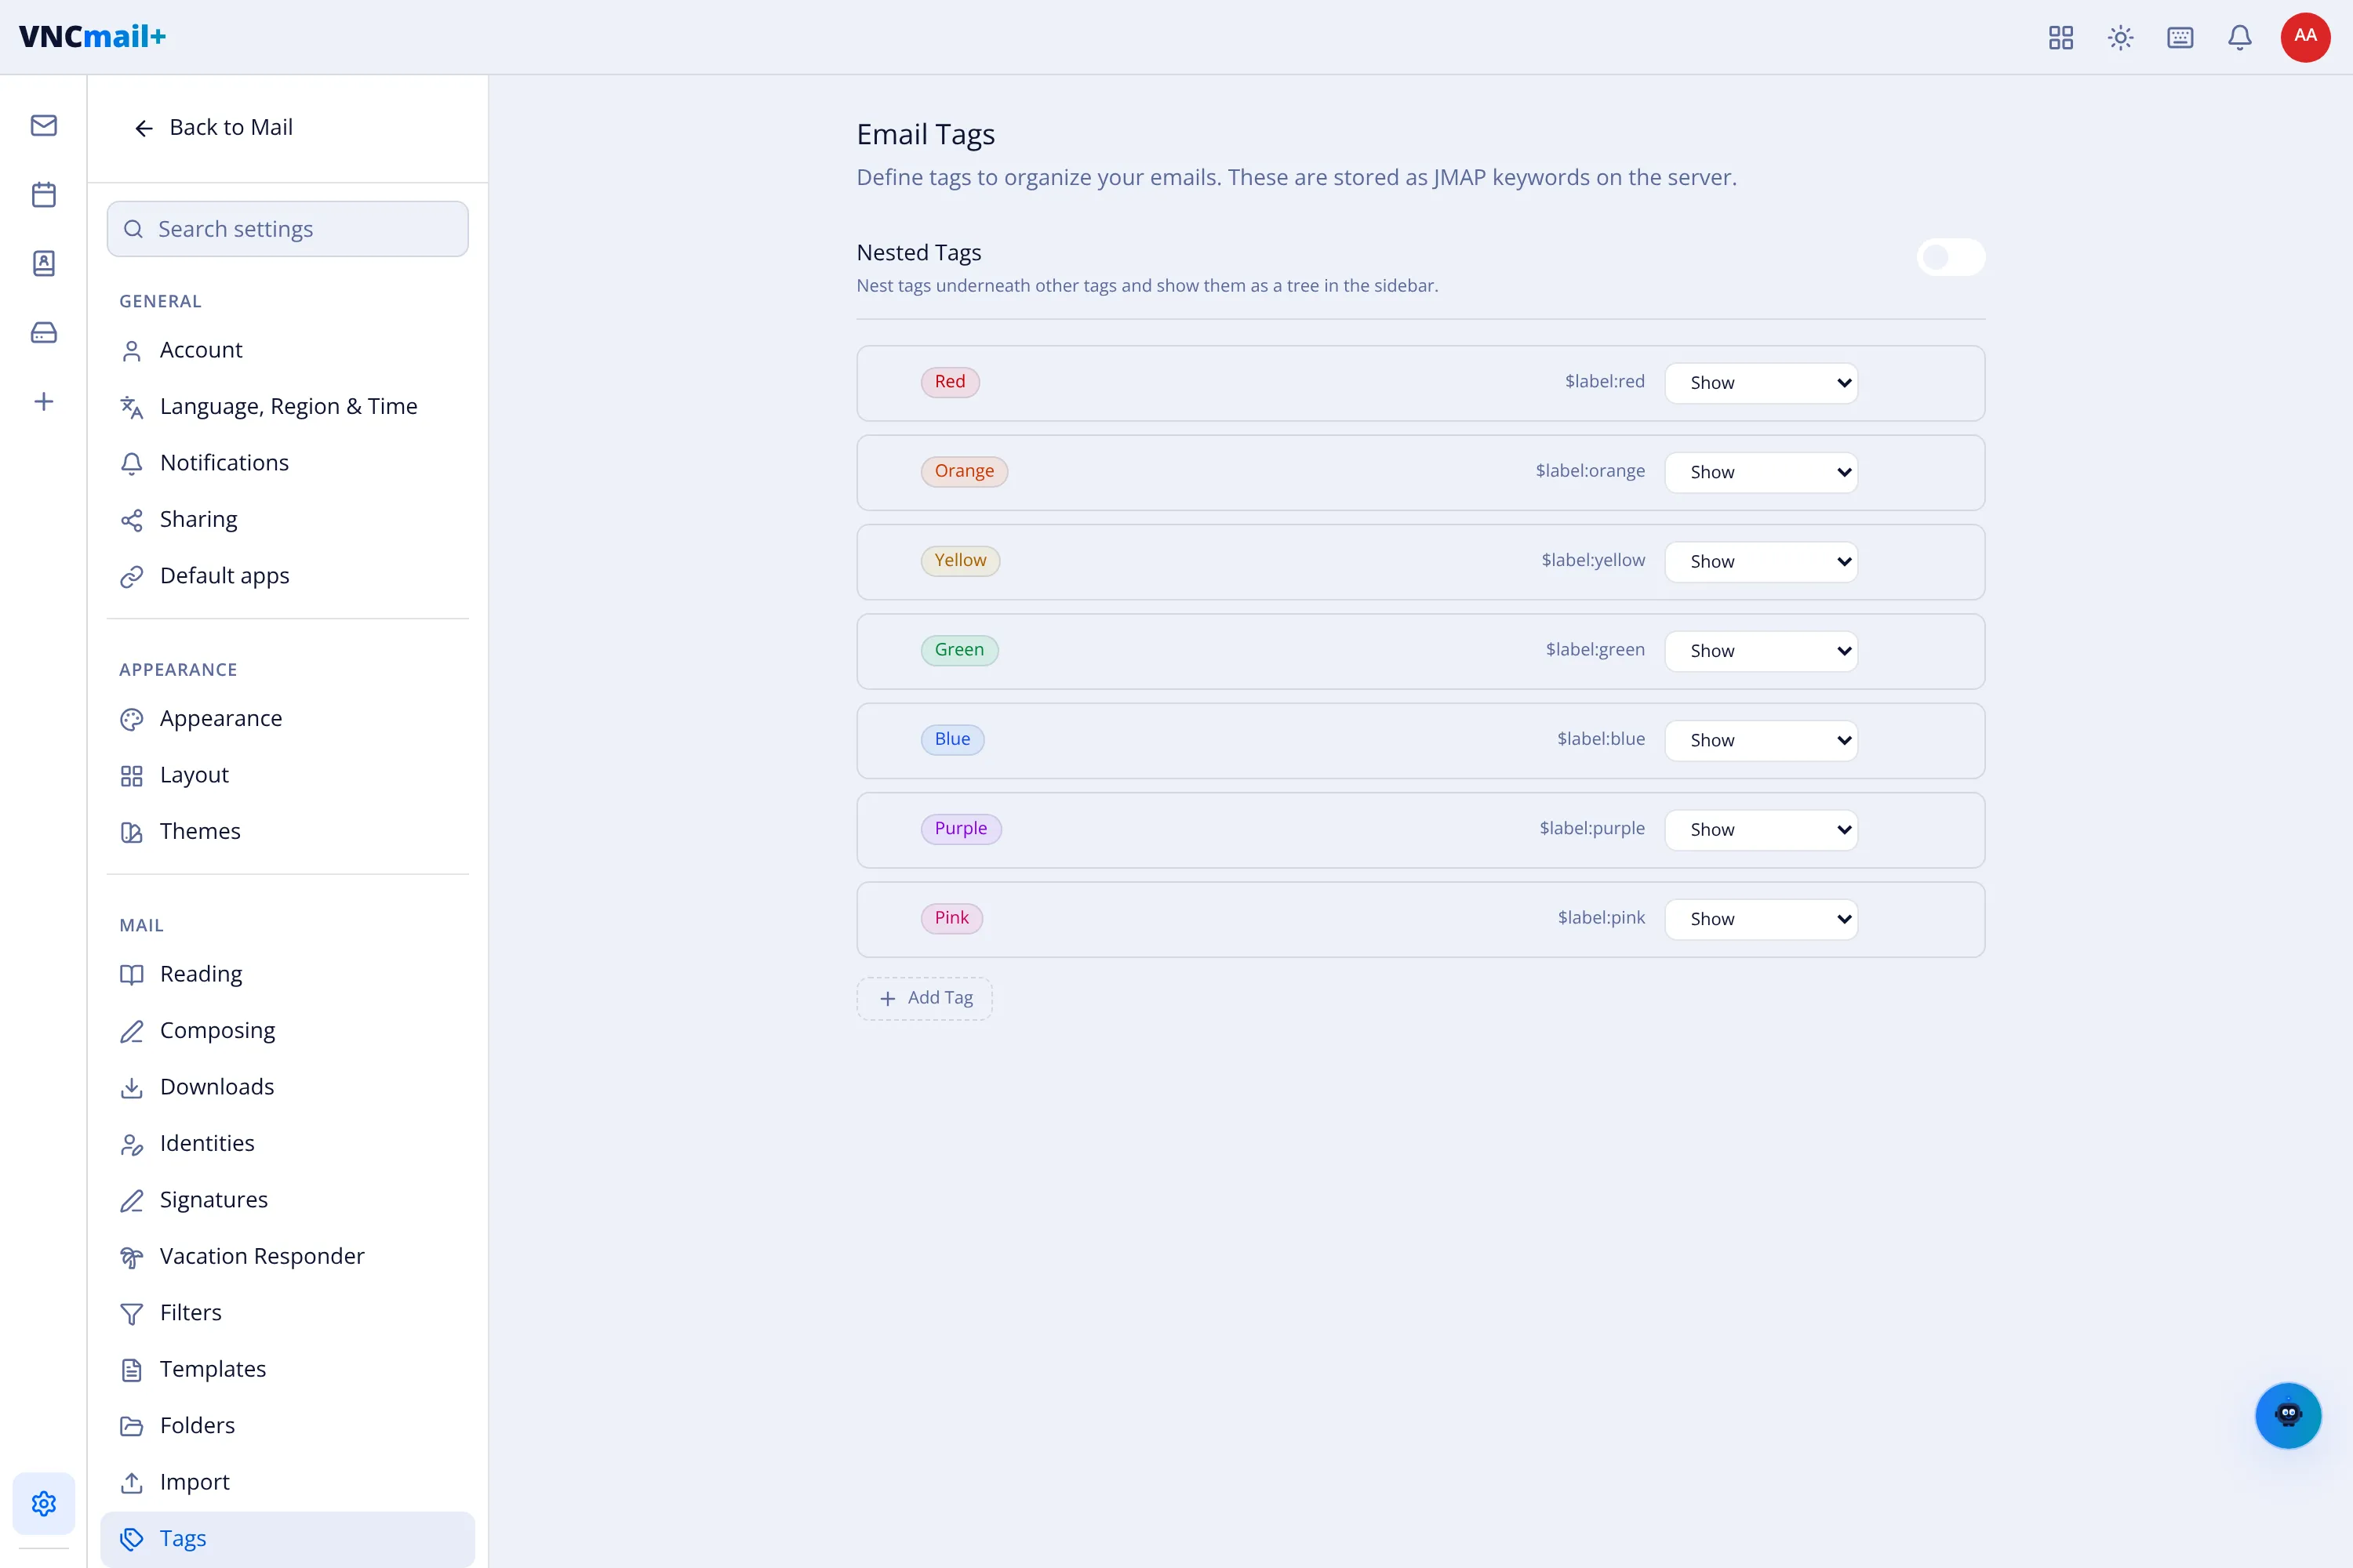The image size is (2353, 1568).
Task: Open the Filters settings page
Action: (287, 1313)
